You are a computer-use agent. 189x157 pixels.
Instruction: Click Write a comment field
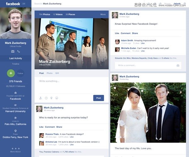148,65
